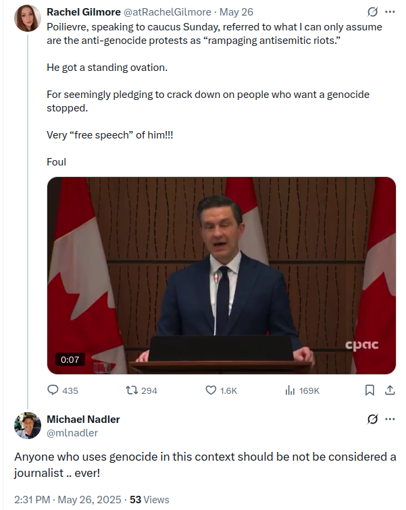Open the @mlnadler handle link

click(72, 433)
